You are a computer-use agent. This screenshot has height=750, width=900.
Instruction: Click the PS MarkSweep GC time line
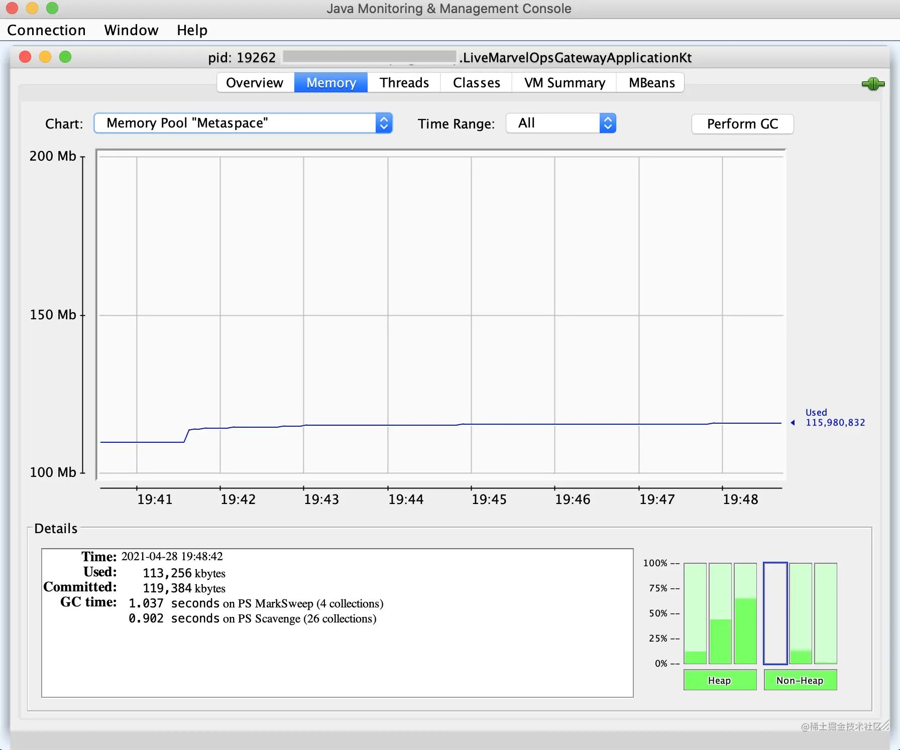(256, 603)
